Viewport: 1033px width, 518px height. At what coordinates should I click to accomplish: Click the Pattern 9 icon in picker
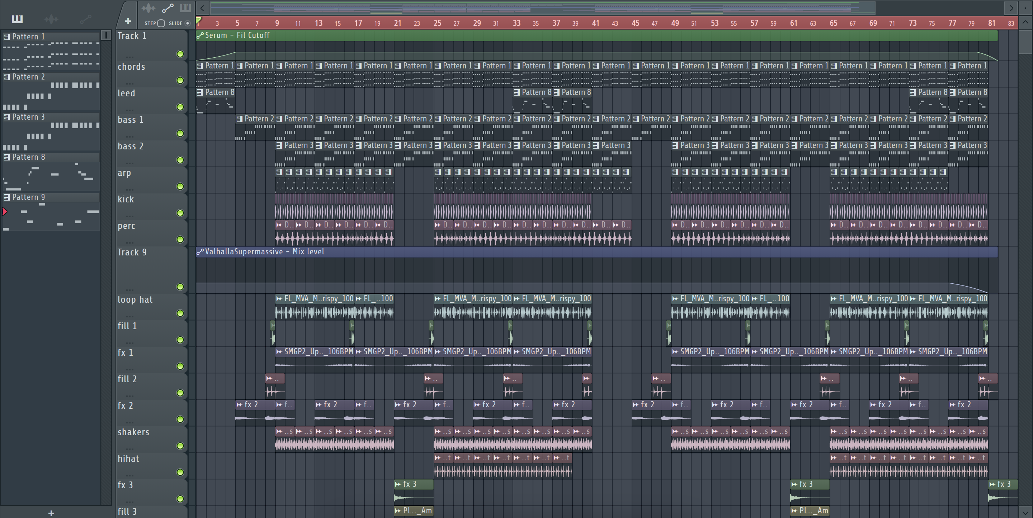[x=7, y=197]
